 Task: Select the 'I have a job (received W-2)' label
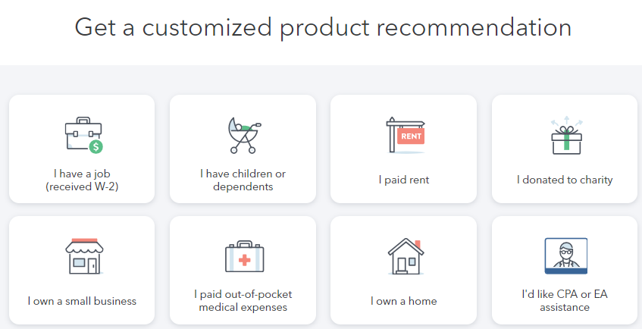pos(82,180)
